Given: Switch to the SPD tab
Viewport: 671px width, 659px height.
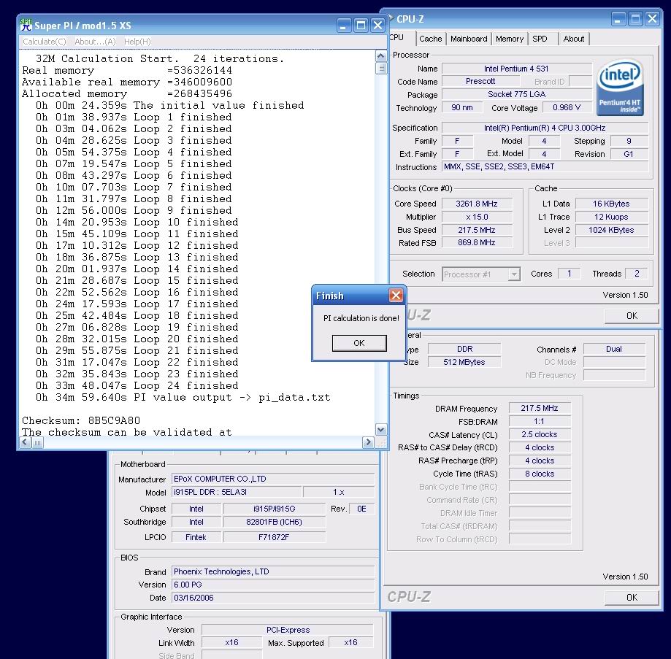Looking at the screenshot, I should click(540, 39).
